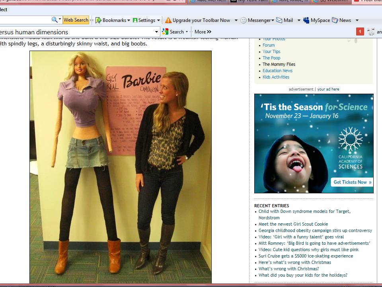Expand the Messenger dropdown arrow

pos(273,20)
